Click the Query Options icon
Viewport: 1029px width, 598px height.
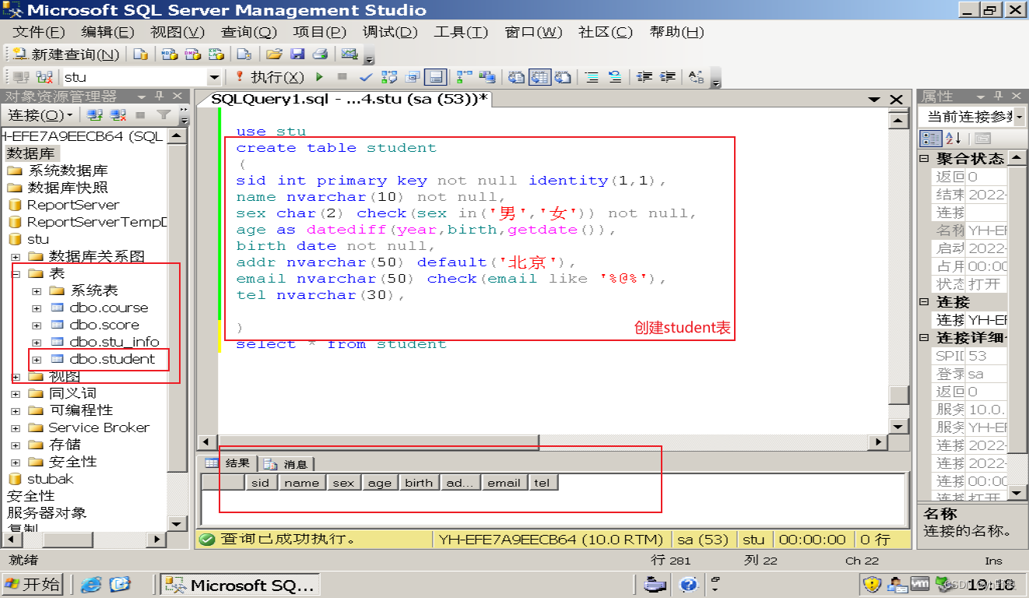[413, 77]
